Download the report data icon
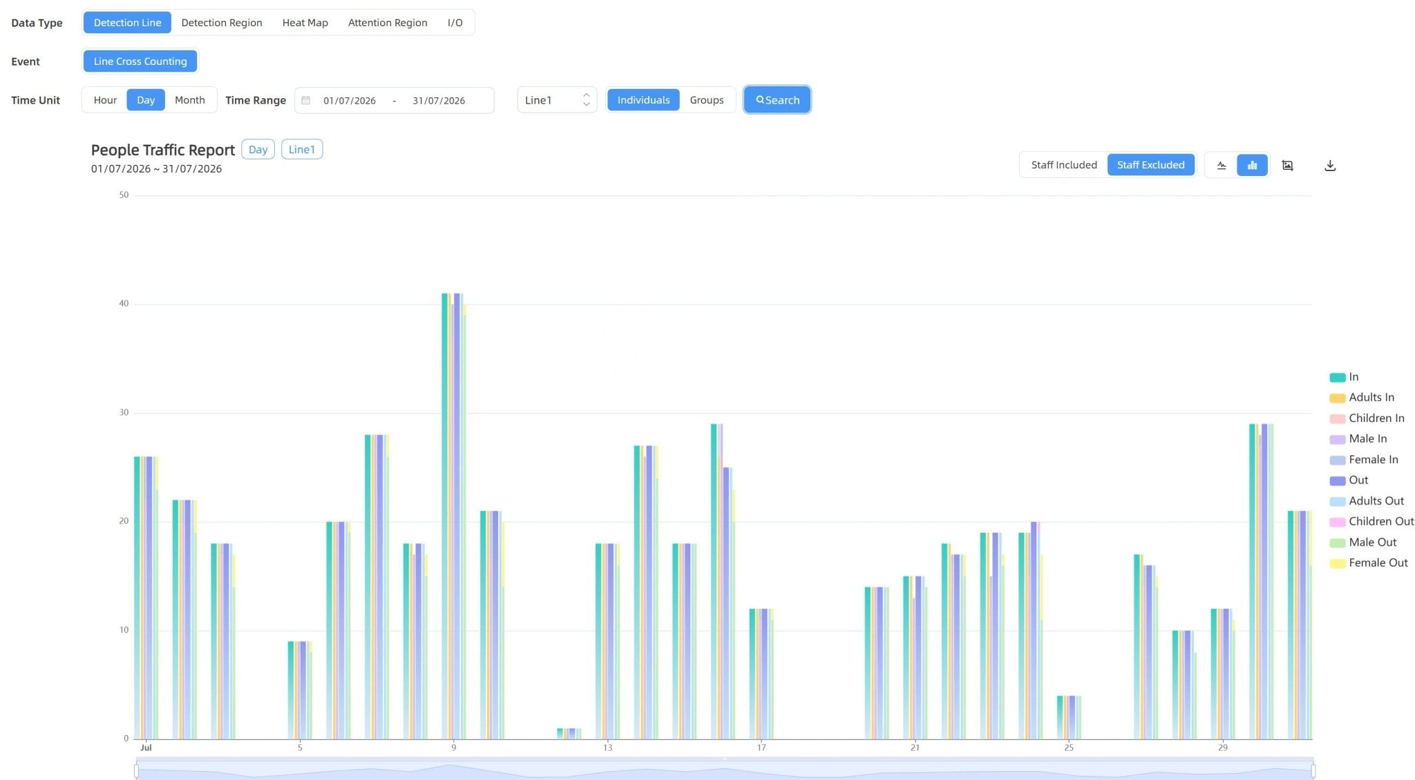Image resolution: width=1415 pixels, height=780 pixels. point(1330,166)
